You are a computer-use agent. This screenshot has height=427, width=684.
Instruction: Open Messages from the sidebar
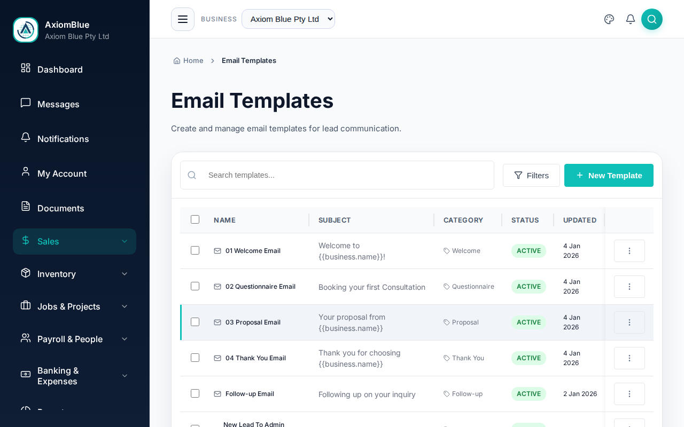tap(74, 104)
